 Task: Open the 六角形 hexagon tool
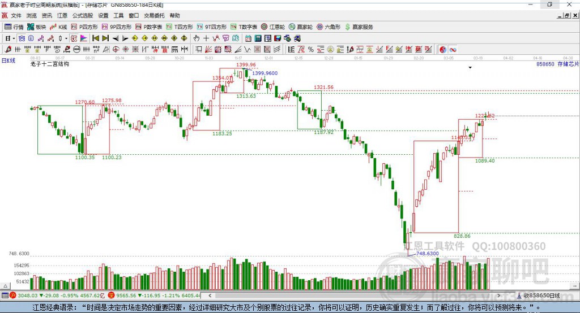tap(329, 27)
